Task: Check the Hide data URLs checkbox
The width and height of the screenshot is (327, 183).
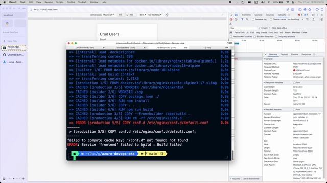Action: [270, 28]
